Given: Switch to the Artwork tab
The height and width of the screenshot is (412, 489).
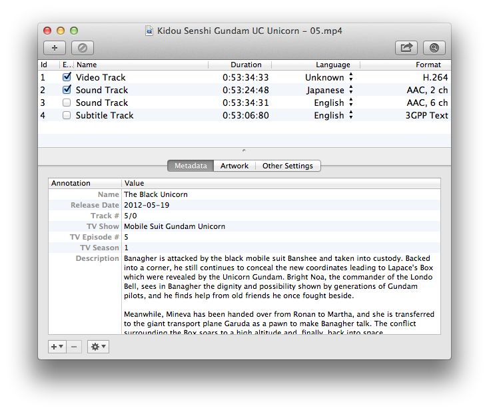Looking at the screenshot, I should (235, 166).
